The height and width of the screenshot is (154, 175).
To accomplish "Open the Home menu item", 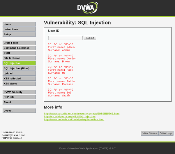I will [x=19, y=24].
